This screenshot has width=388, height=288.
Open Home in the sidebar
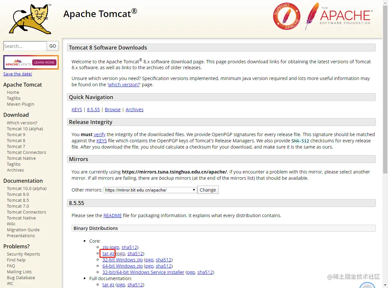13,92
